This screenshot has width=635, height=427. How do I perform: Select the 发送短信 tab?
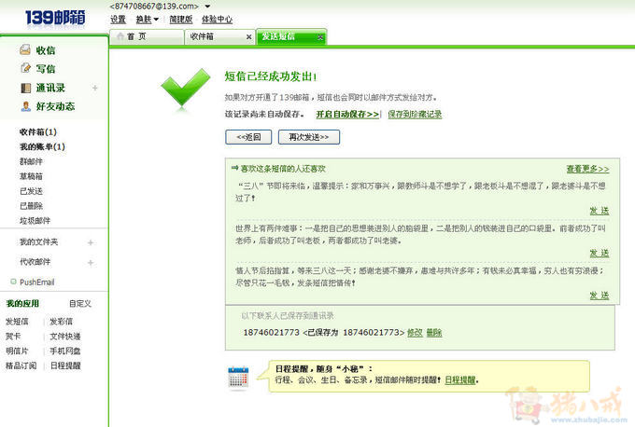coord(291,36)
